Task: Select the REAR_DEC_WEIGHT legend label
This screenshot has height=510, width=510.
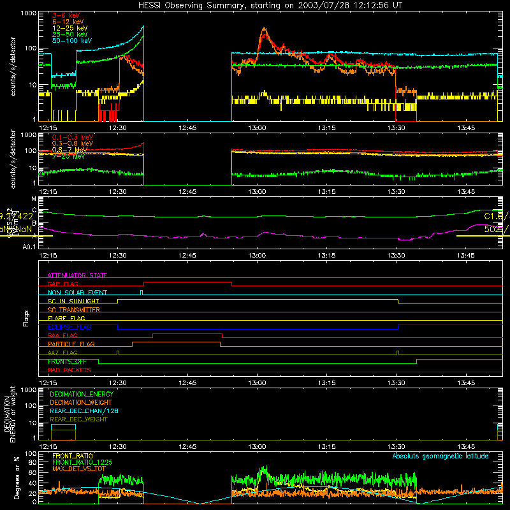Action: pos(78,419)
